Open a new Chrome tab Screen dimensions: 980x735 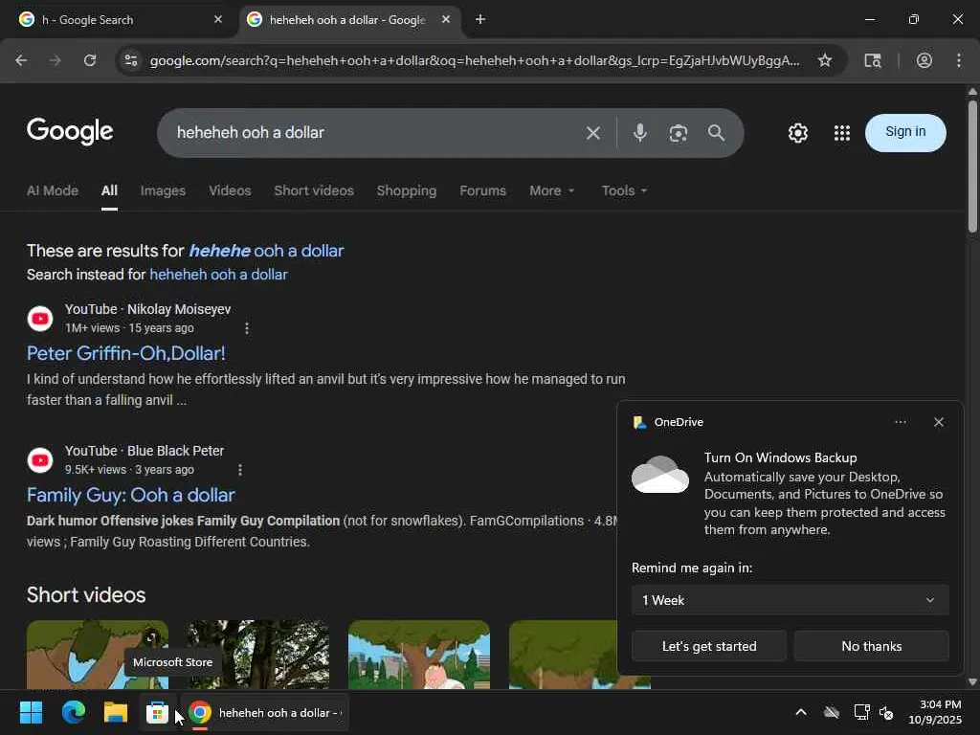pyautogui.click(x=480, y=19)
